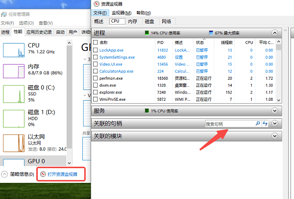This screenshot has width=294, height=199.
Task: Sort processes by the 线程数 column header
Action: (224, 43)
